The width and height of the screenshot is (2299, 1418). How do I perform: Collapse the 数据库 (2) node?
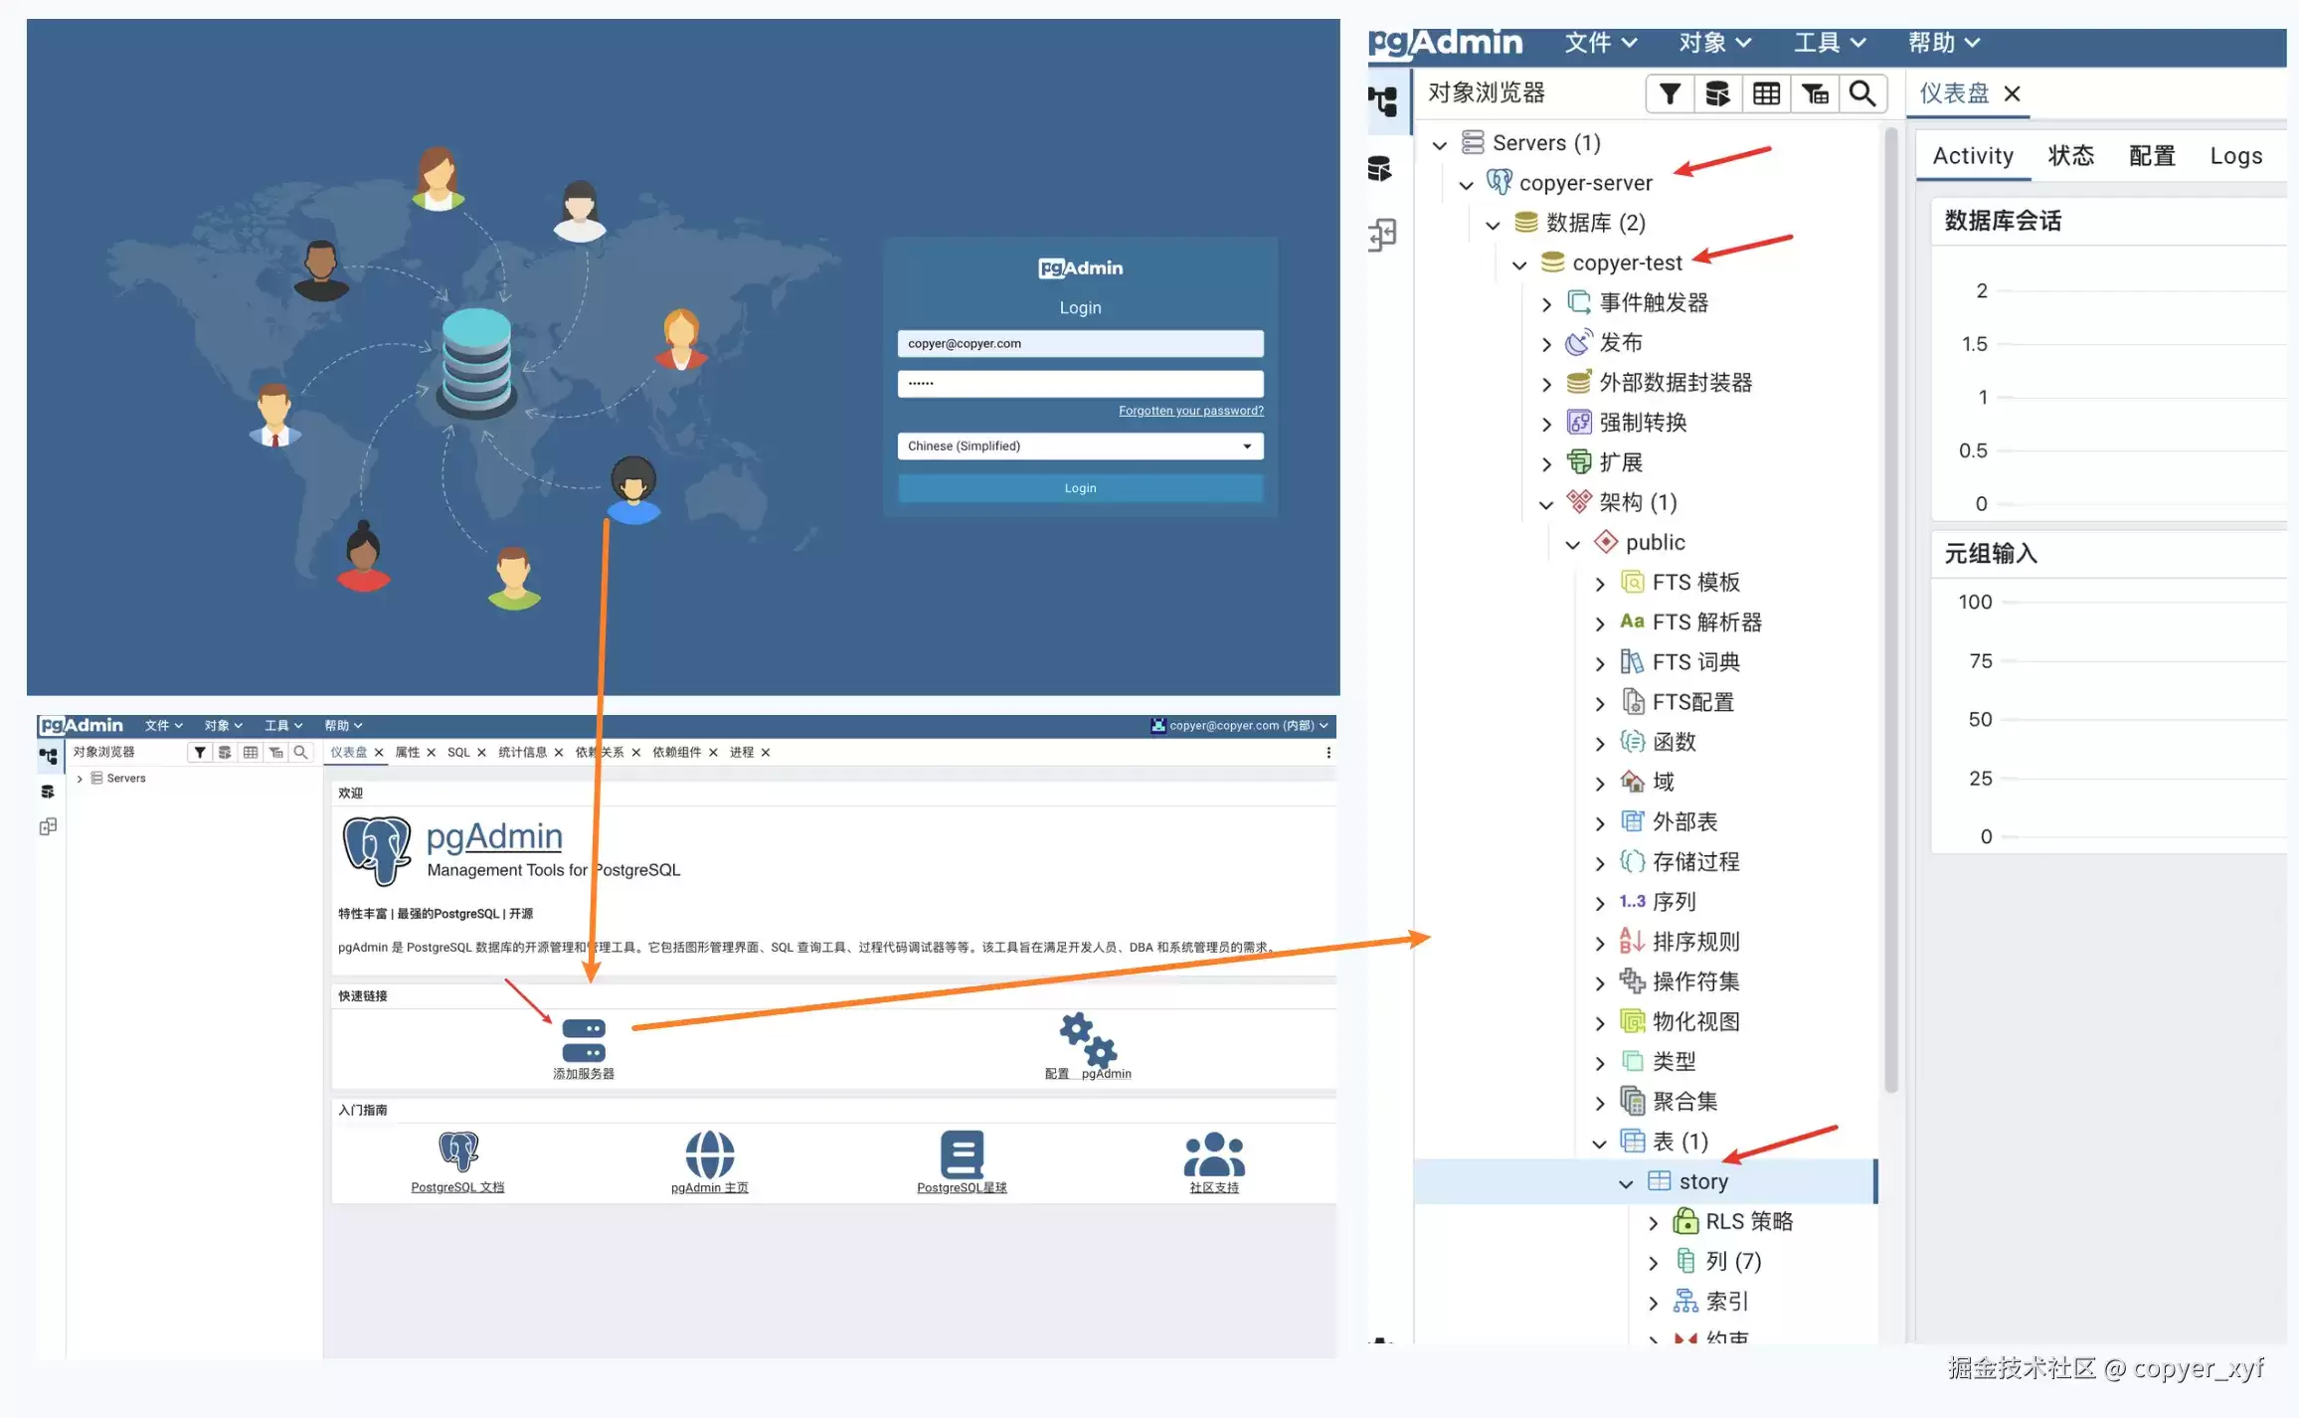pos(1493,225)
